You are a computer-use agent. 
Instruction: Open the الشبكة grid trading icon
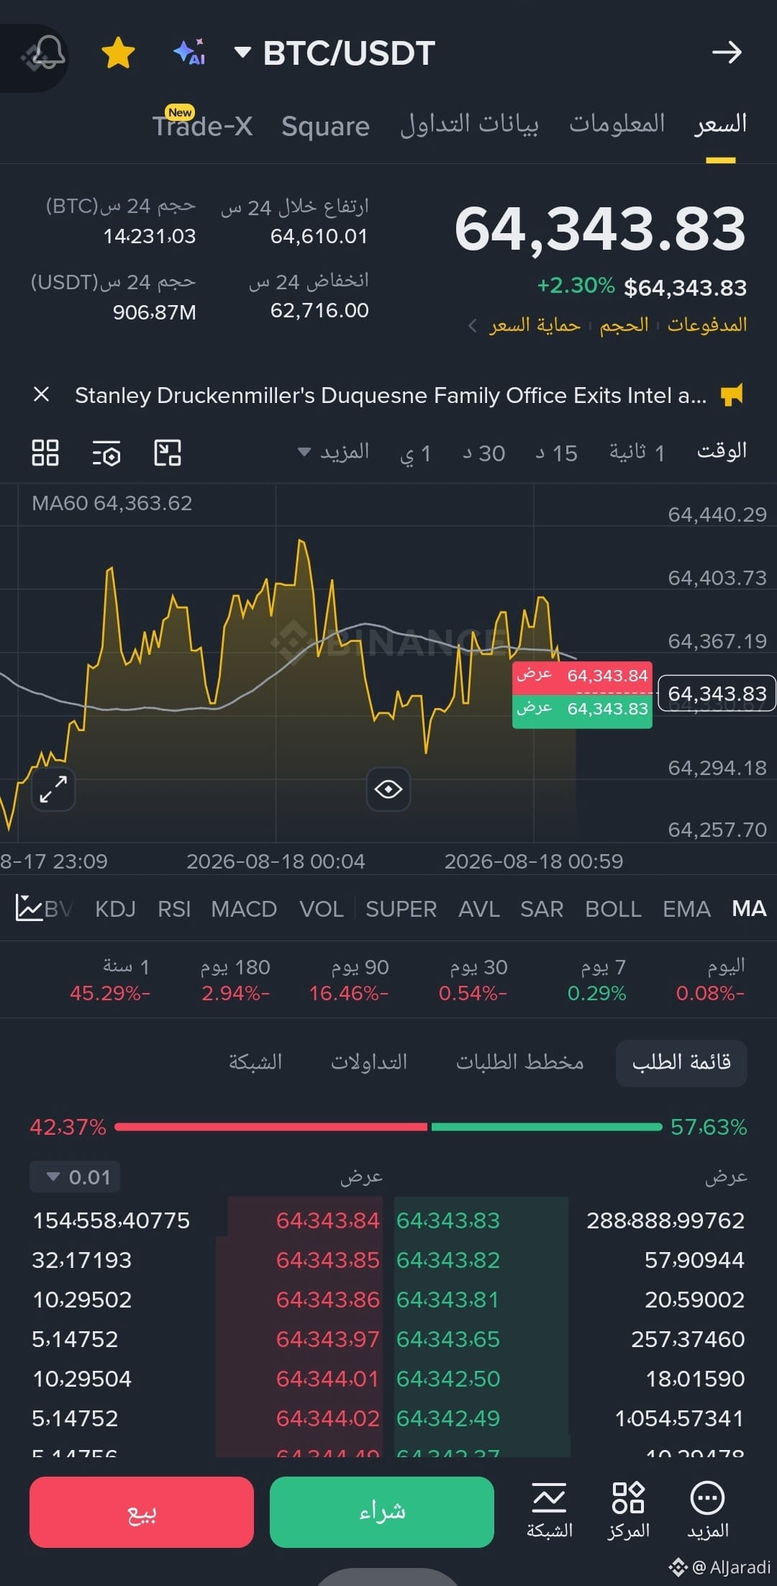[550, 1510]
